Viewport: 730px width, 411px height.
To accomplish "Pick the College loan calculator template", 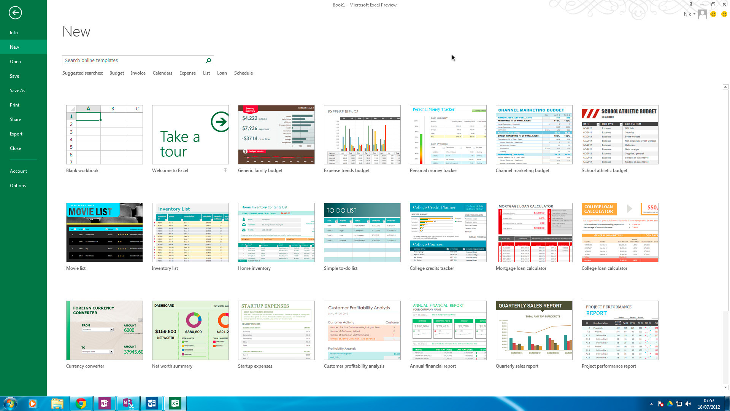I will pyautogui.click(x=620, y=233).
